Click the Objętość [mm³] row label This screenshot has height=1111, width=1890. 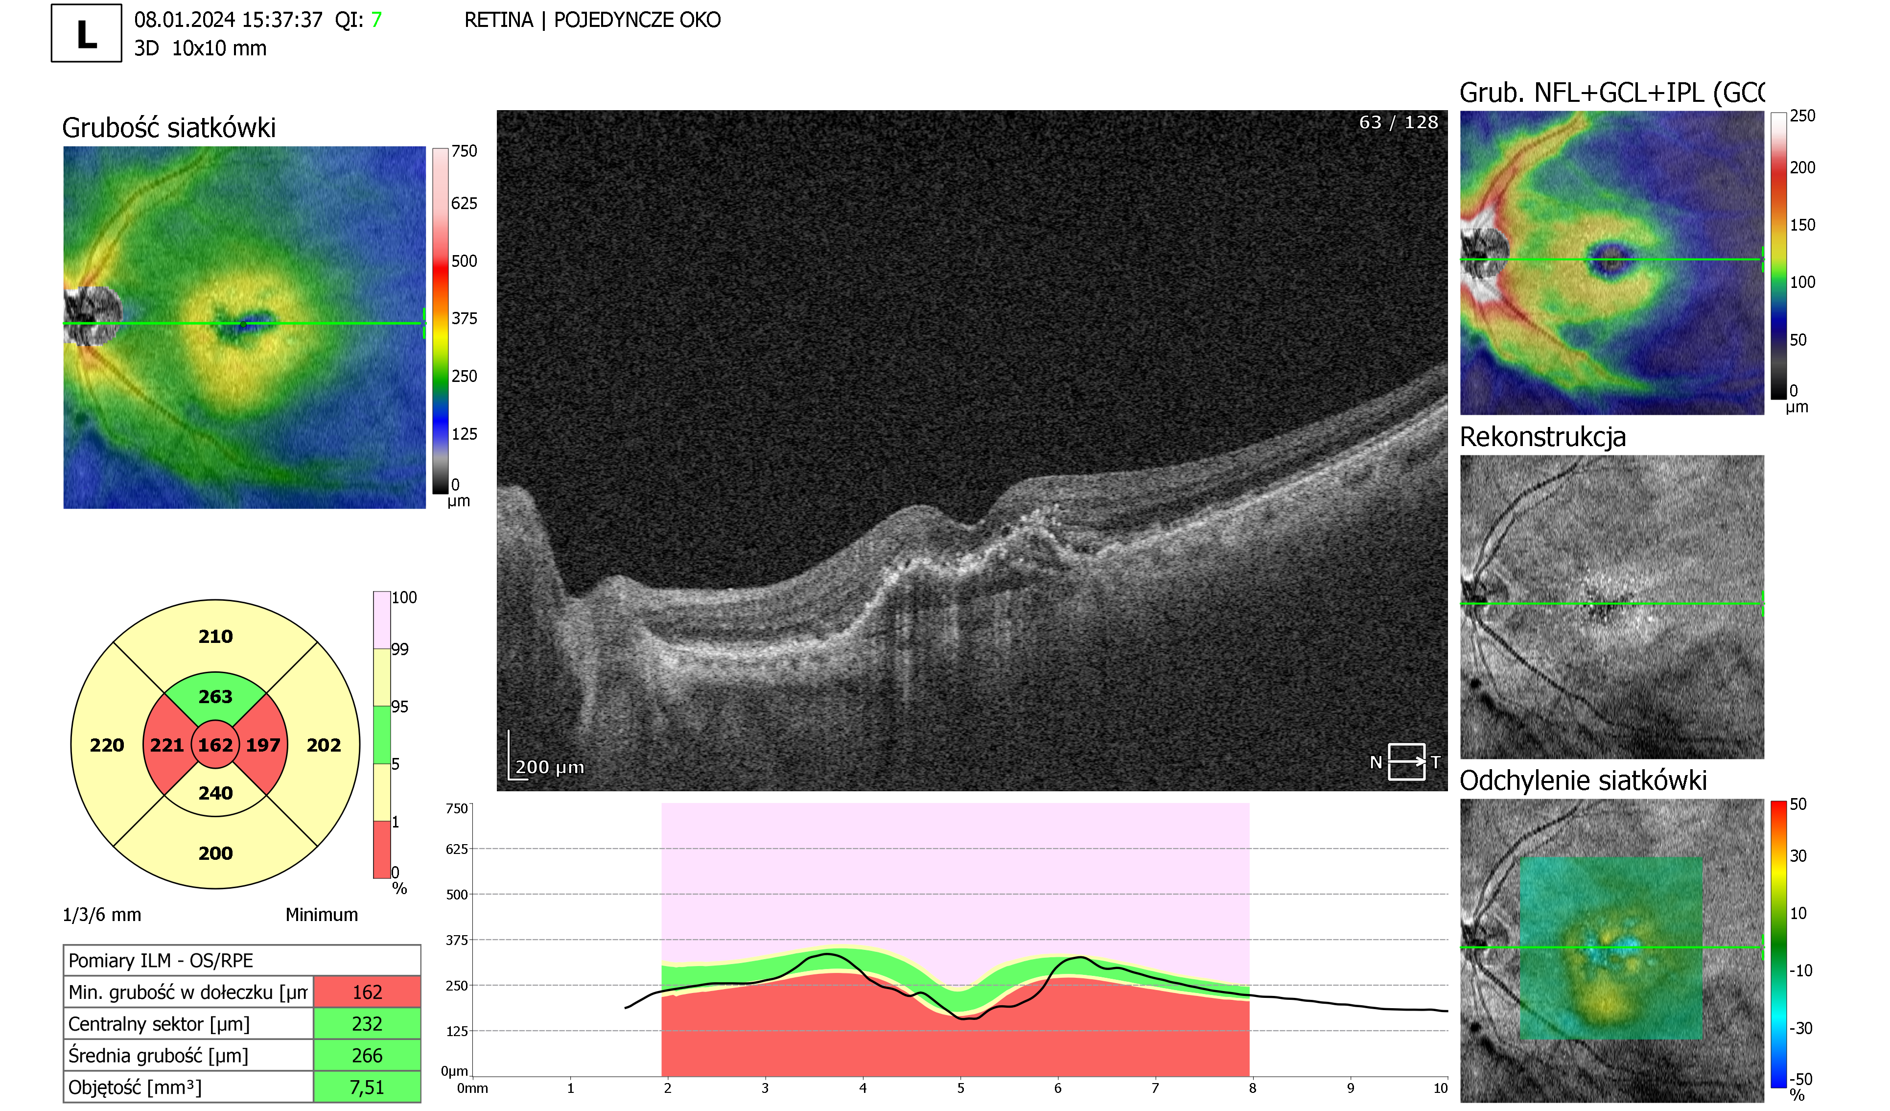tap(188, 1087)
